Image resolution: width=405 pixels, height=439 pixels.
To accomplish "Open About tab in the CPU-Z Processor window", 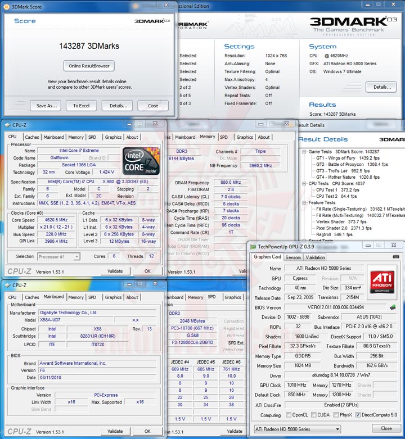I will [x=132, y=137].
